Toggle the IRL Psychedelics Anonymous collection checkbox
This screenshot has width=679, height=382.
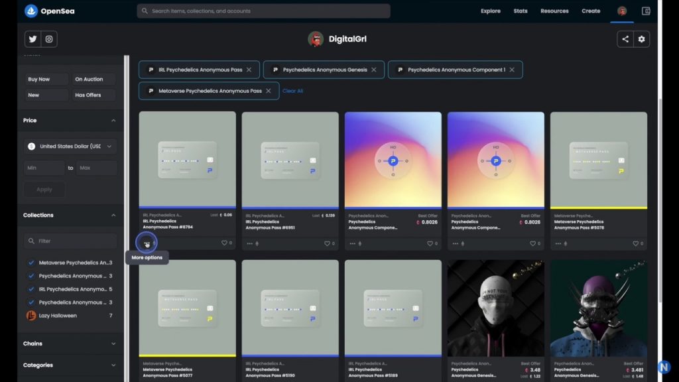pos(31,289)
